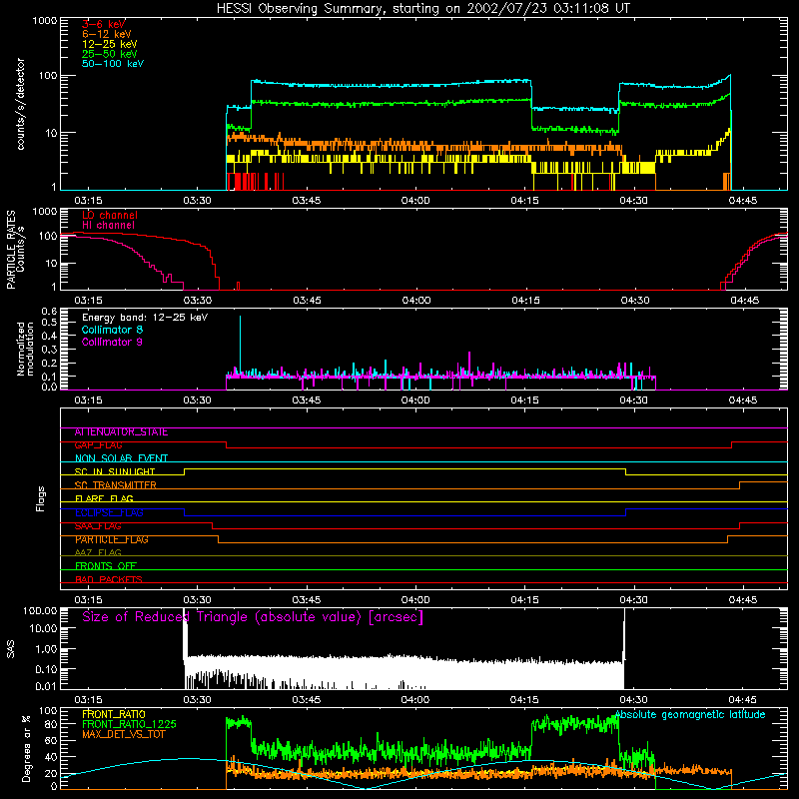This screenshot has height=799, width=799.
Task: Select the 3-6 keV legend entry
Action: (103, 24)
